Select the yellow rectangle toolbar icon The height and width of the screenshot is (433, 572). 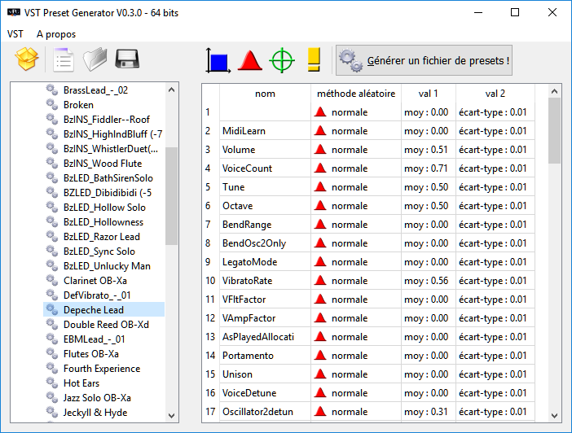(314, 59)
